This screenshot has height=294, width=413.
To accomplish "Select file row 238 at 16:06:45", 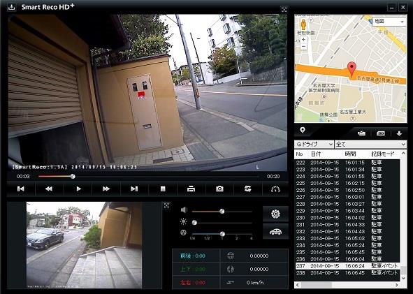I will point(347,273).
